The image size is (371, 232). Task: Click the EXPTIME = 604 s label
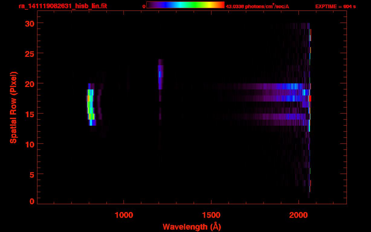(x=335, y=6)
